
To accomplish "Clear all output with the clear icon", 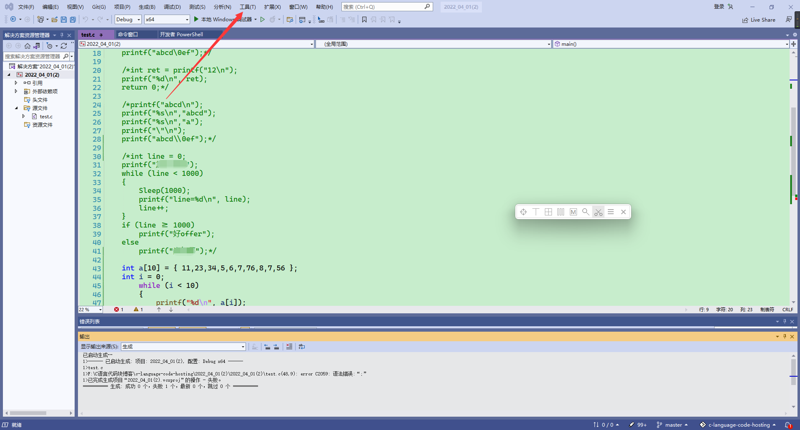I will pos(289,347).
